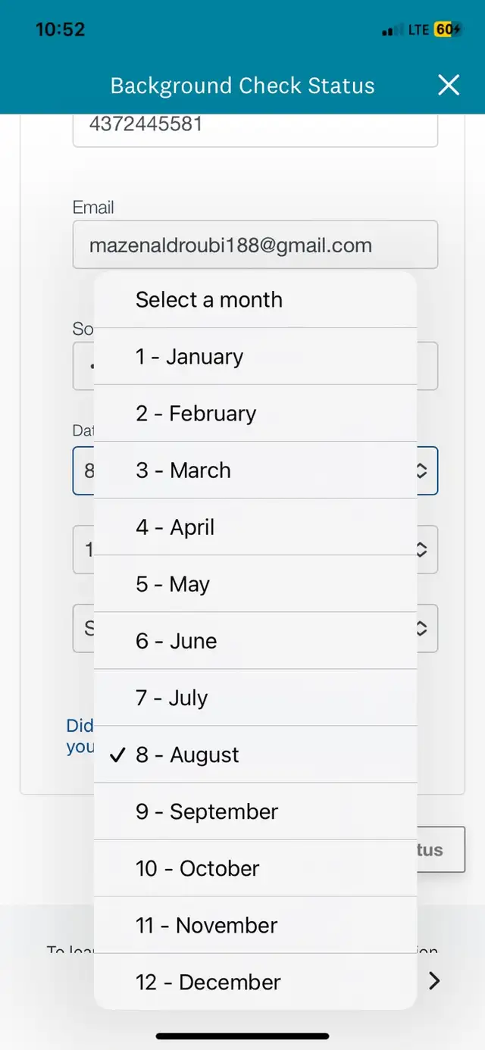Tap the battery indicator in status bar
This screenshot has width=485, height=1050.
(x=448, y=30)
